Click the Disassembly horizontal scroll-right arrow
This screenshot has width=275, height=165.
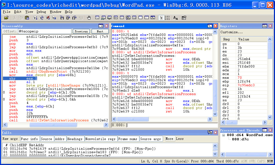tap(106, 125)
